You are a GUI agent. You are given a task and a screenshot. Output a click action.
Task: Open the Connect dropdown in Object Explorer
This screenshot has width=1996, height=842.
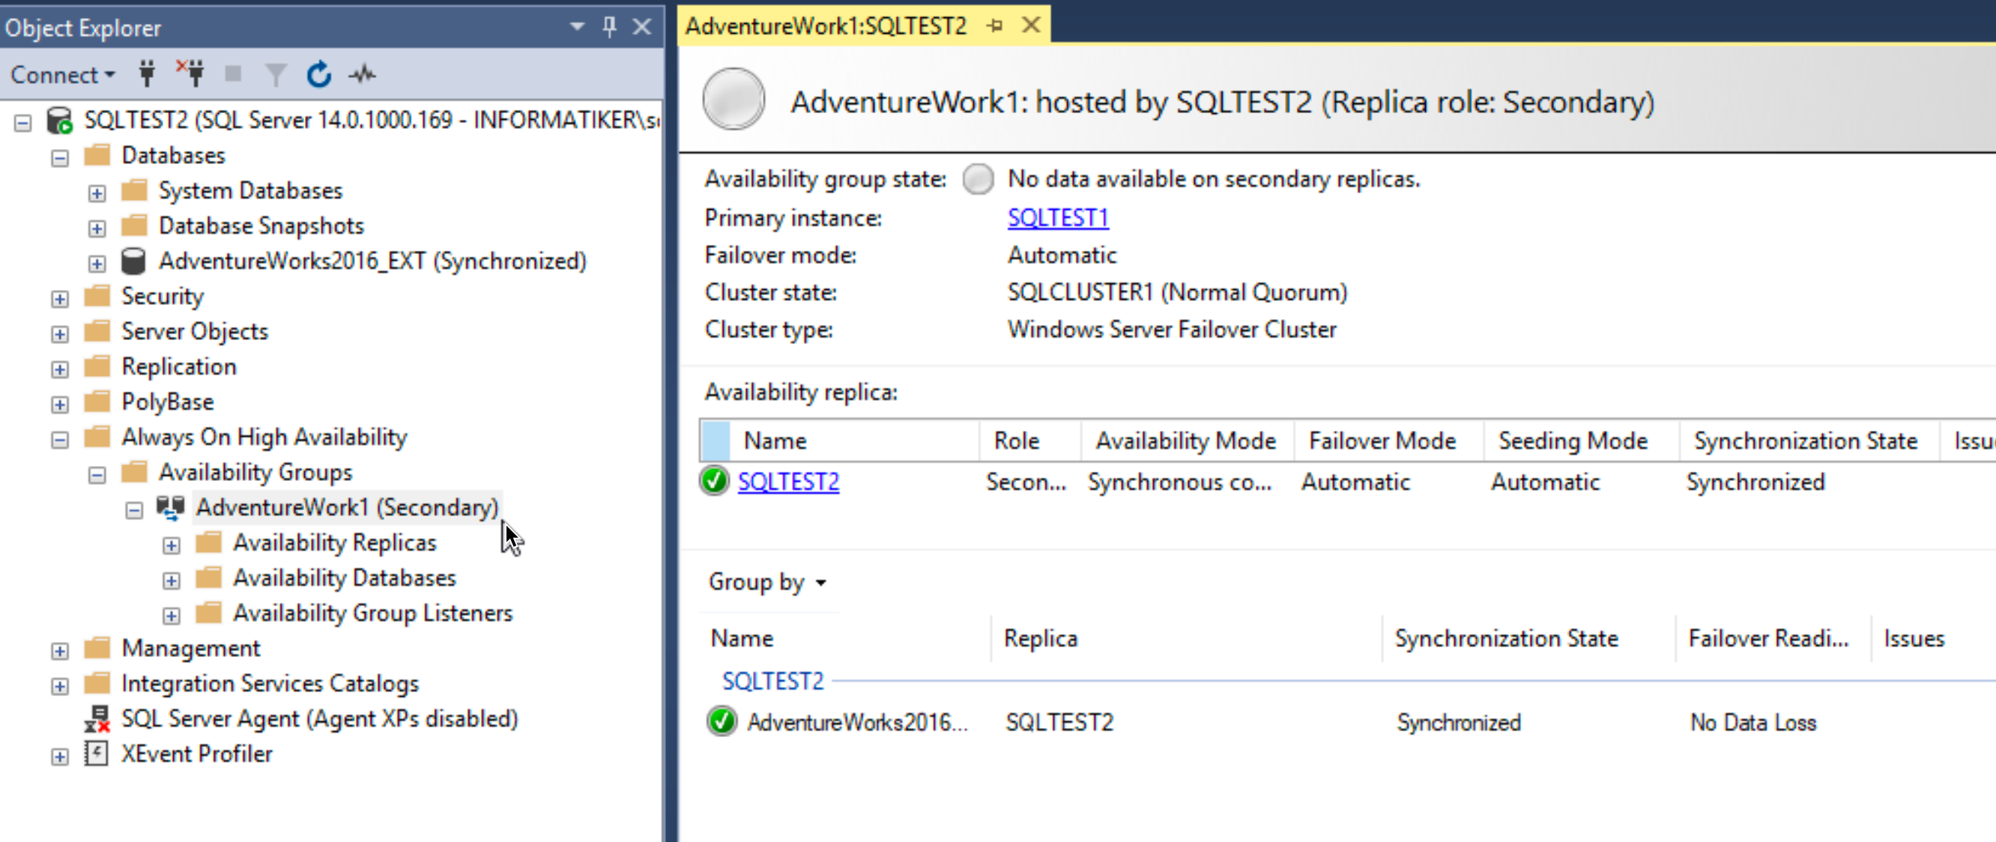[x=63, y=74]
